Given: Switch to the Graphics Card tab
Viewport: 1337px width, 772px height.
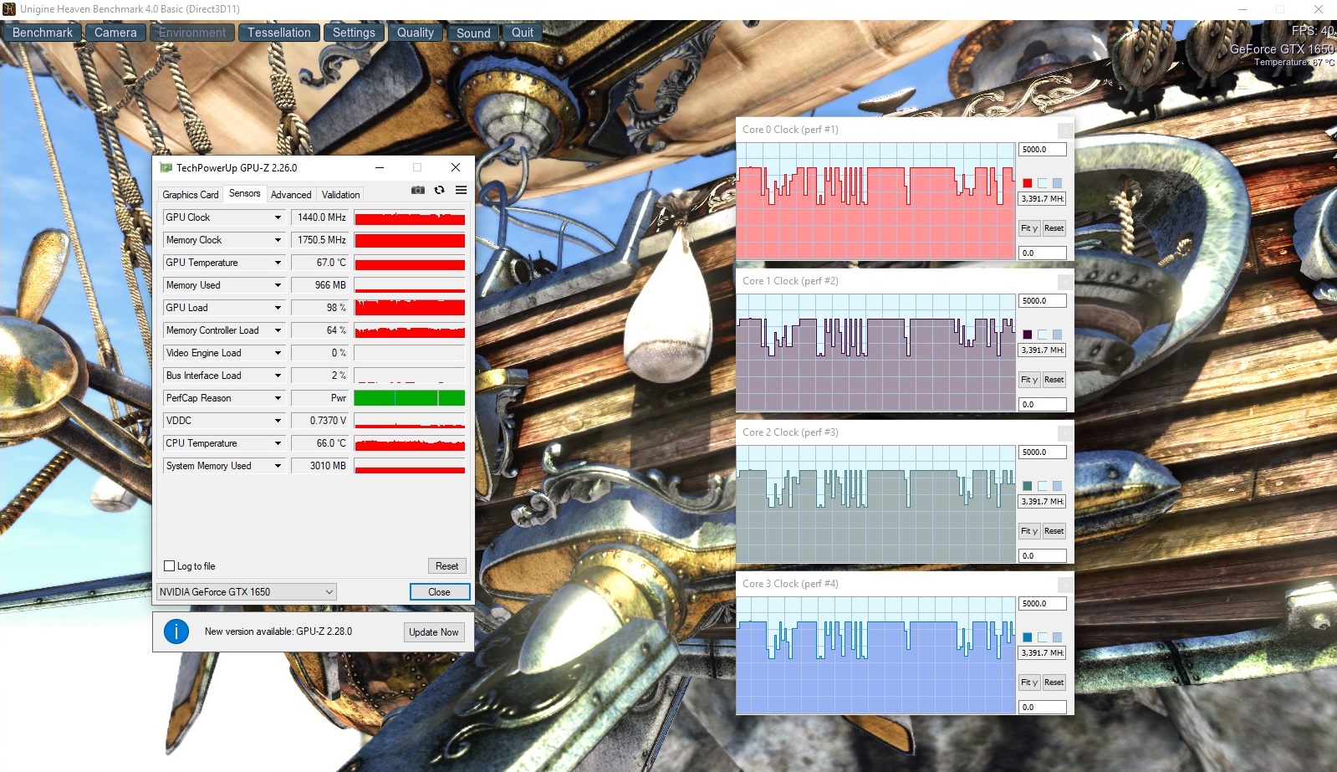Looking at the screenshot, I should tap(191, 195).
